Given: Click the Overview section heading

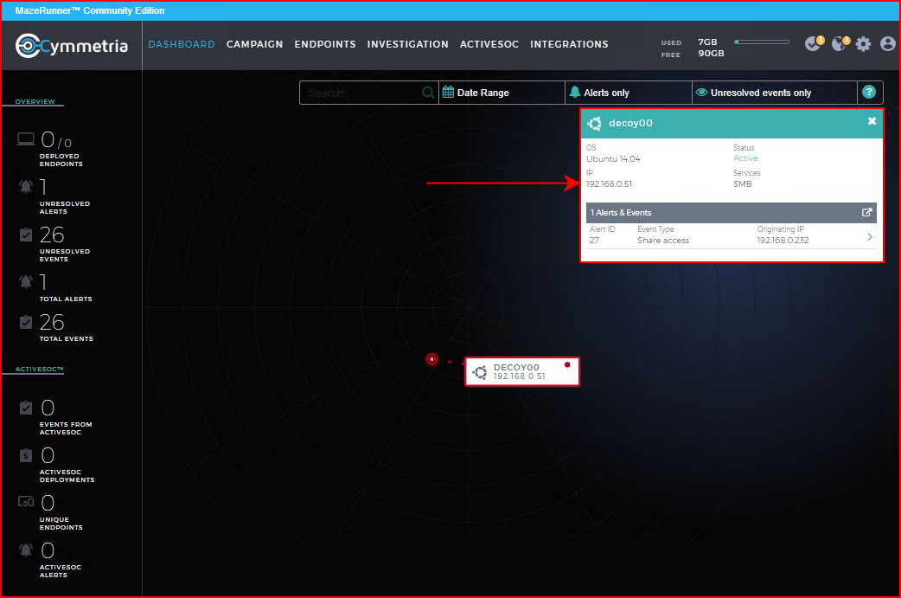Looking at the screenshot, I should click(x=35, y=102).
